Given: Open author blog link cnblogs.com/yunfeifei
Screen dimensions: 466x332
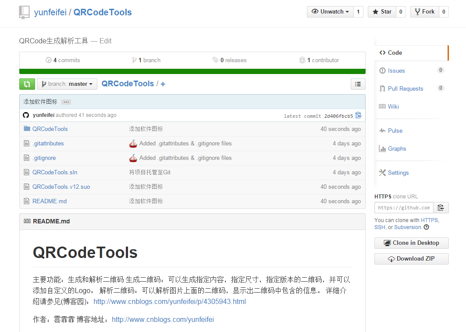Looking at the screenshot, I should click(163, 320).
